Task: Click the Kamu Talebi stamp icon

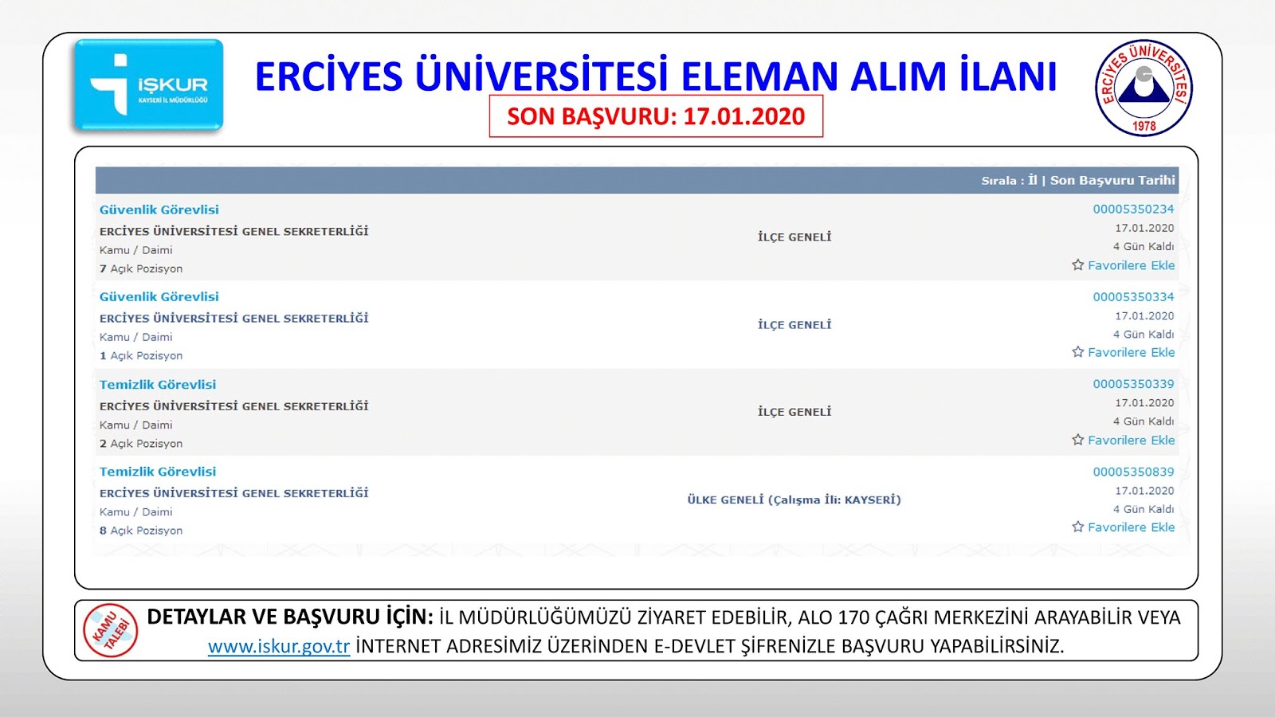Action: point(111,630)
